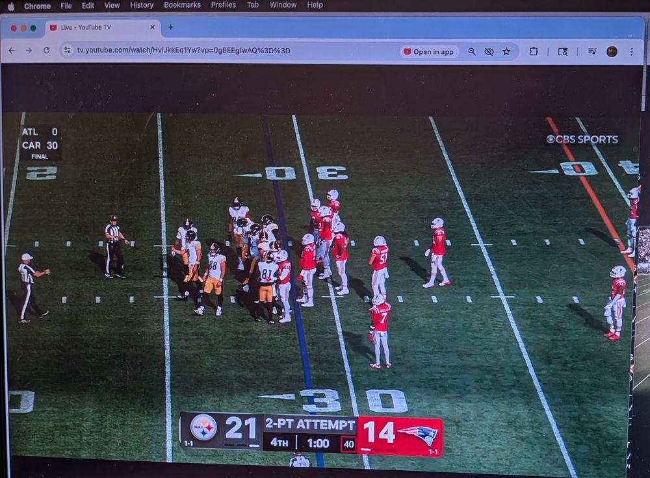Open the Tab menu

click(x=253, y=5)
